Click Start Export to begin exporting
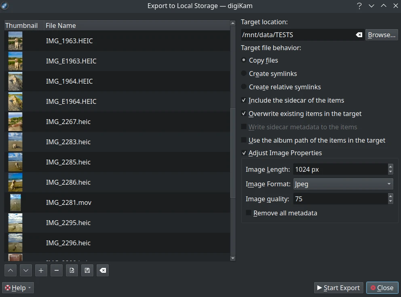The width and height of the screenshot is (401, 297). 338,288
